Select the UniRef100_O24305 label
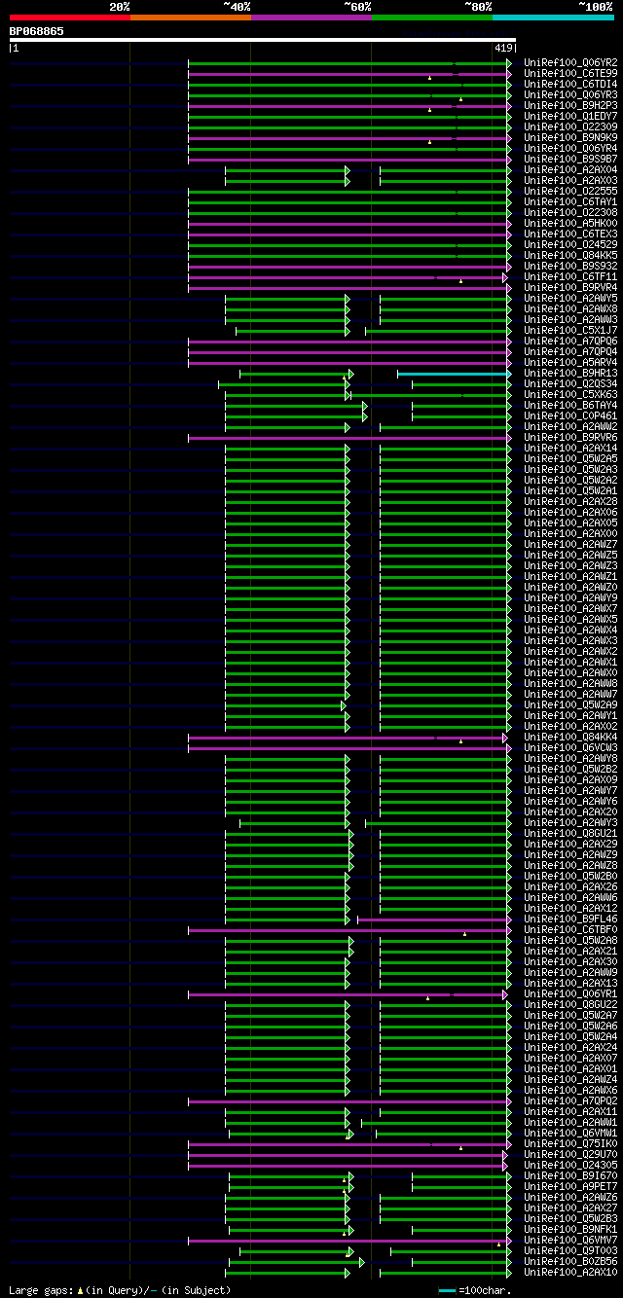Viewport: 623px width, 1298px height. 570,1166
